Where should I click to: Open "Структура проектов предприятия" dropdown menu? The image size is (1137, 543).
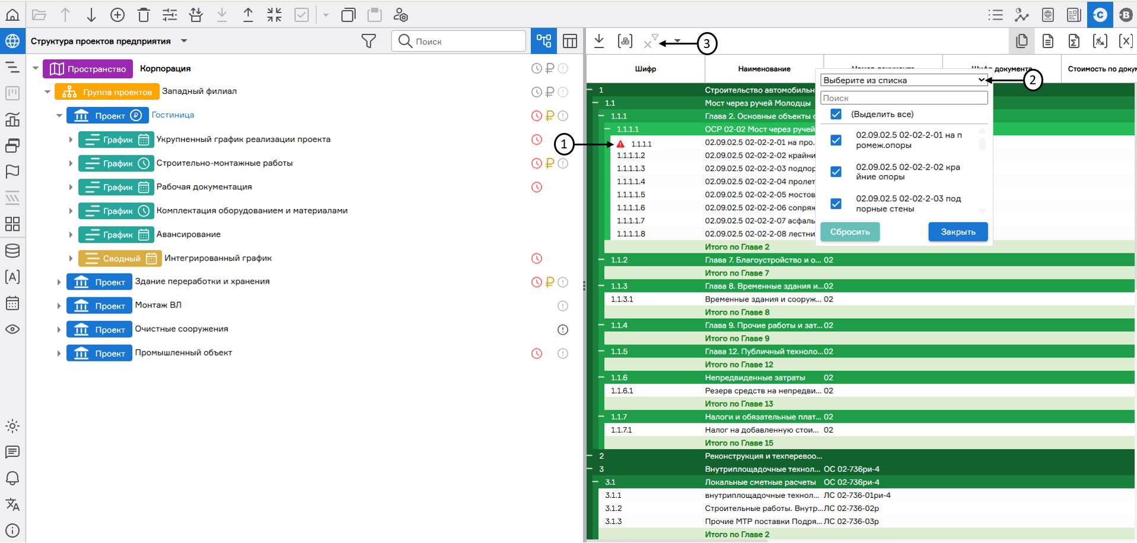coord(184,41)
